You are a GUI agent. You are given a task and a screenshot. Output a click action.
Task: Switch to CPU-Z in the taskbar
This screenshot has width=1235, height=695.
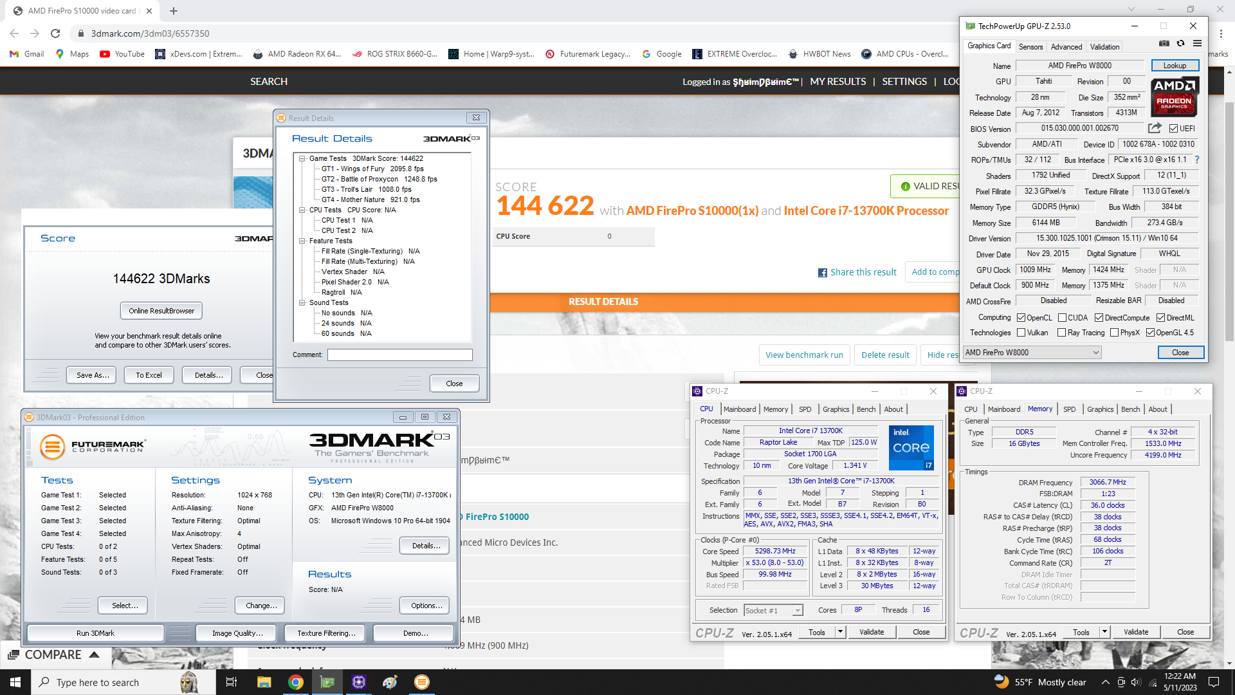pyautogui.click(x=359, y=682)
